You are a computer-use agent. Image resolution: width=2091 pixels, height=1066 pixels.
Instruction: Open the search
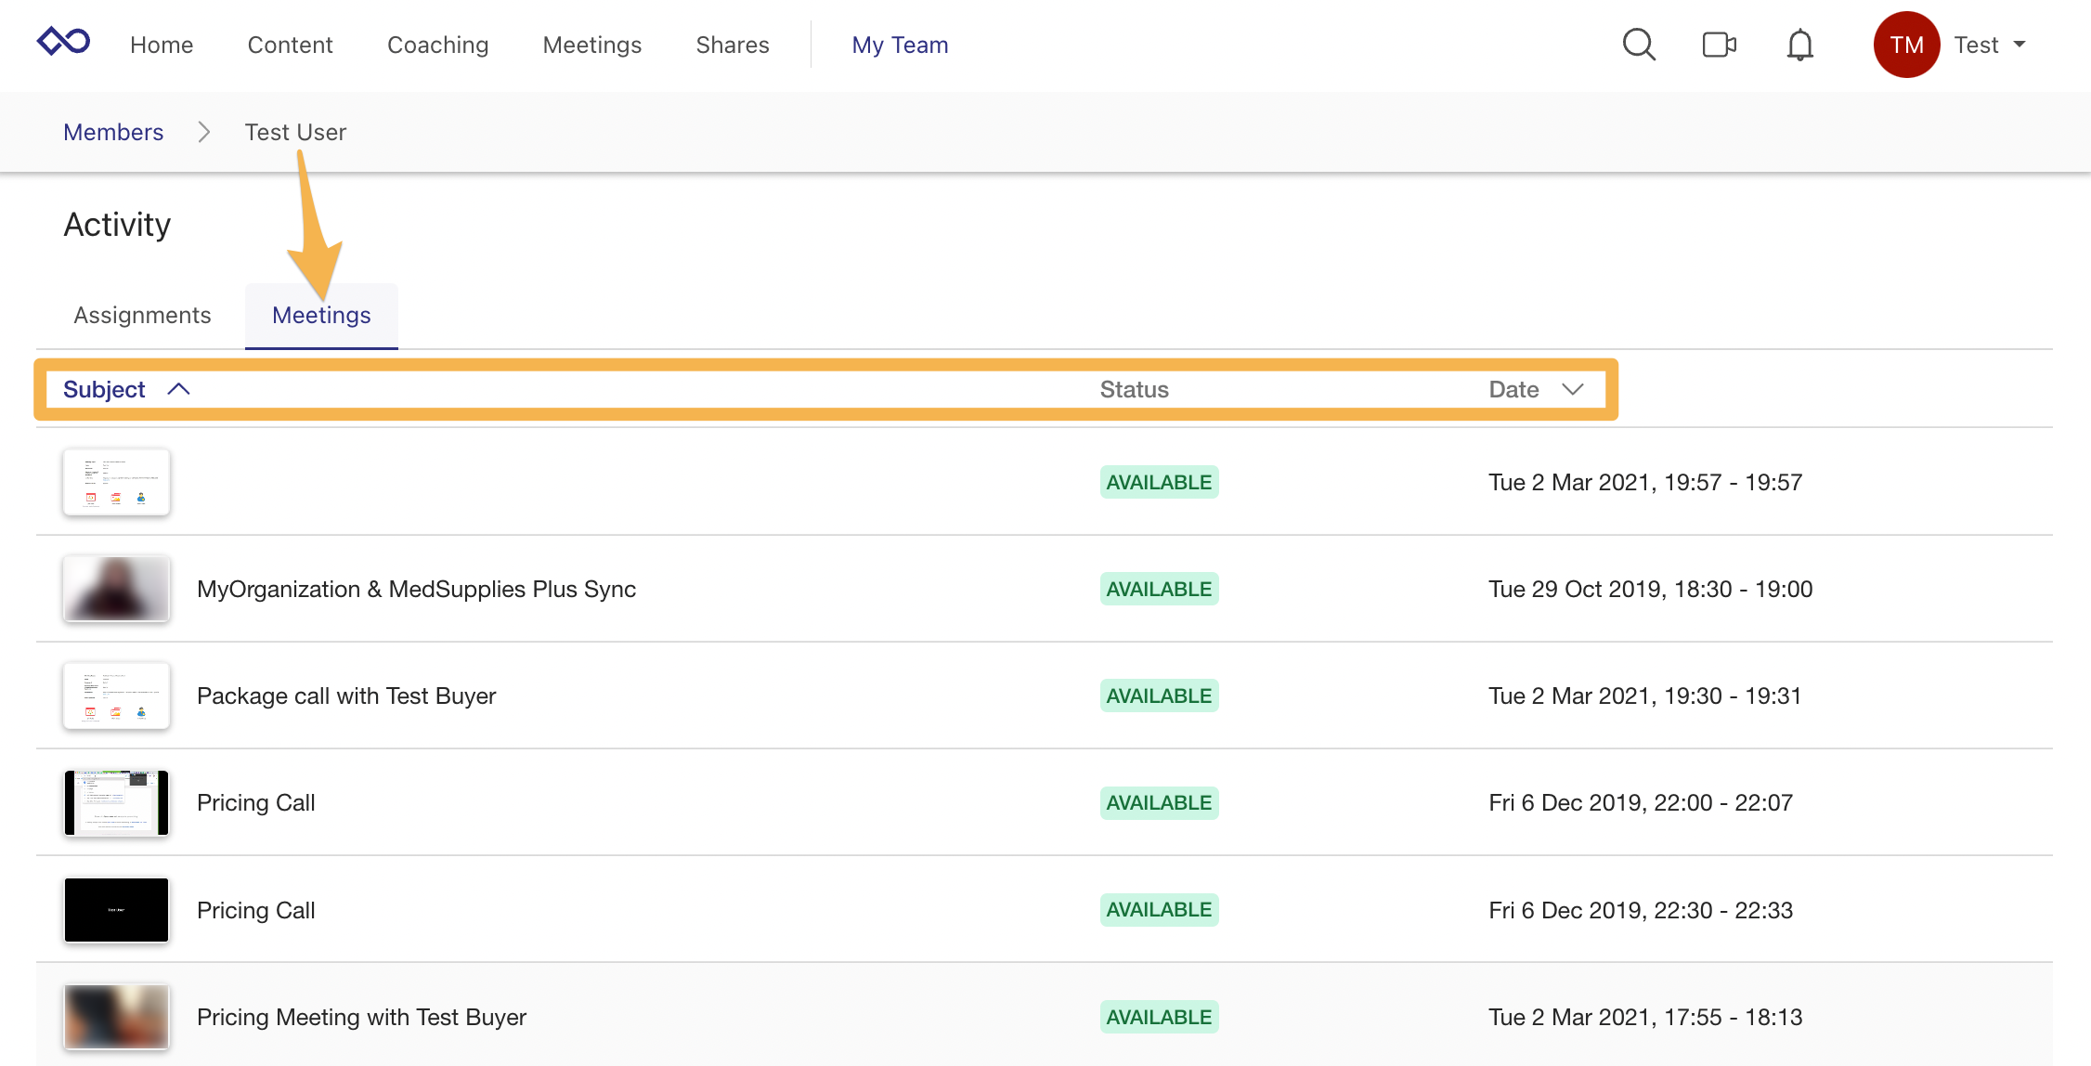(1639, 44)
